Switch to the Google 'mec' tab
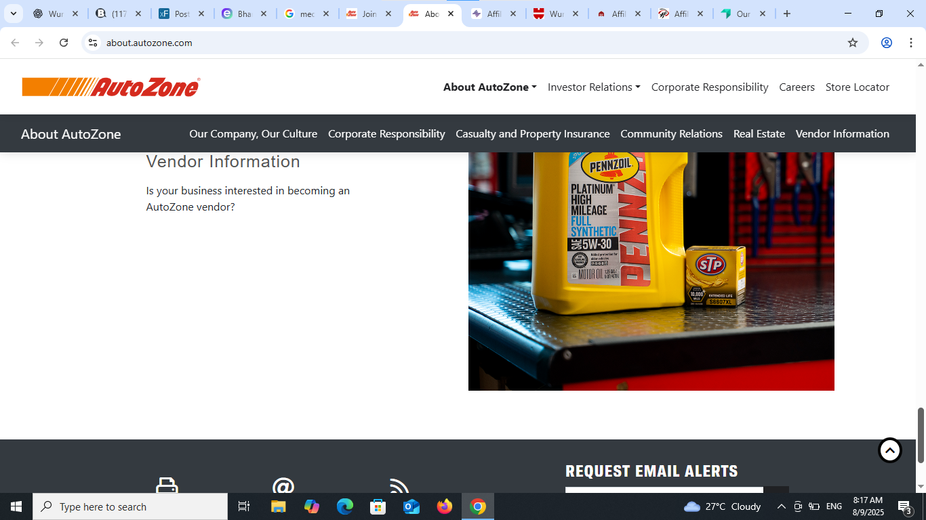The height and width of the screenshot is (520, 926). 307,14
